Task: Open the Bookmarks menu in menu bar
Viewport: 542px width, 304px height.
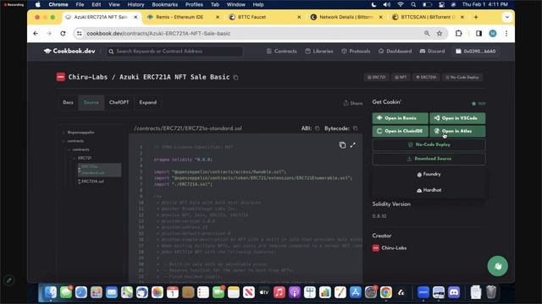Action: [164, 4]
